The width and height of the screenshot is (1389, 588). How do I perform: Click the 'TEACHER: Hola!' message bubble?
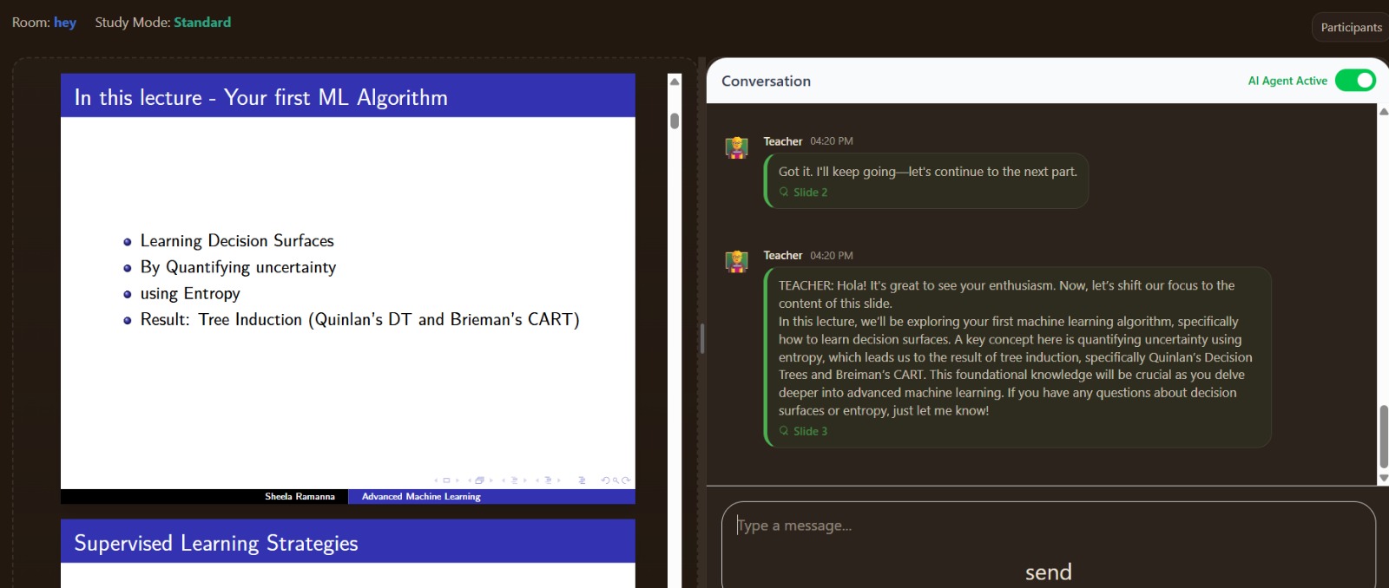click(x=1017, y=357)
